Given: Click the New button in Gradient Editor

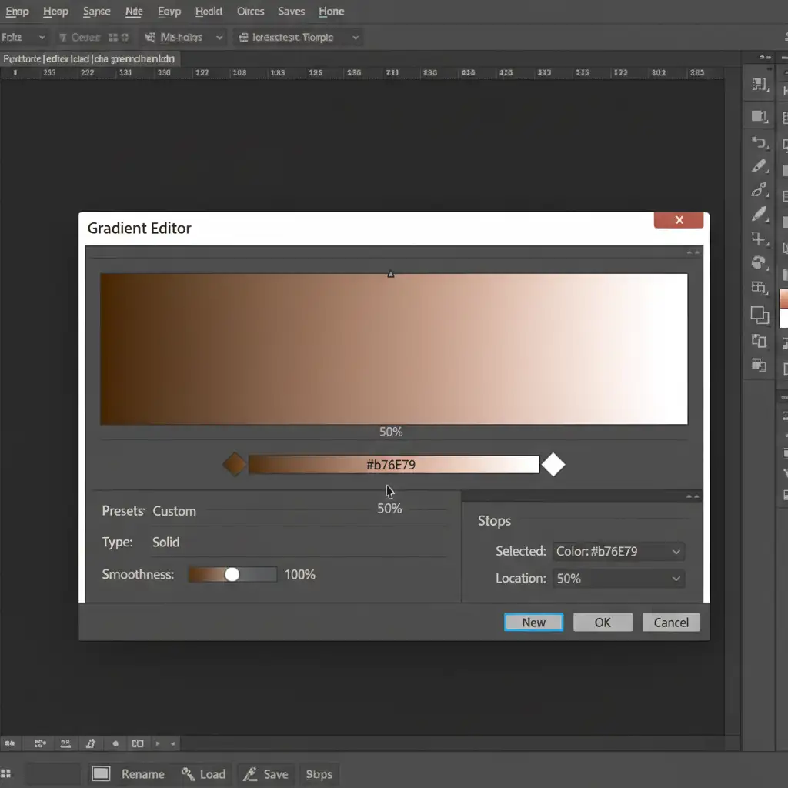Looking at the screenshot, I should tap(533, 623).
